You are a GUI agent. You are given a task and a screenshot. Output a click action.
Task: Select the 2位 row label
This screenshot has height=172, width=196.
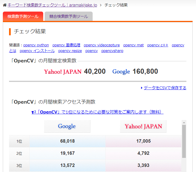coord(19,153)
